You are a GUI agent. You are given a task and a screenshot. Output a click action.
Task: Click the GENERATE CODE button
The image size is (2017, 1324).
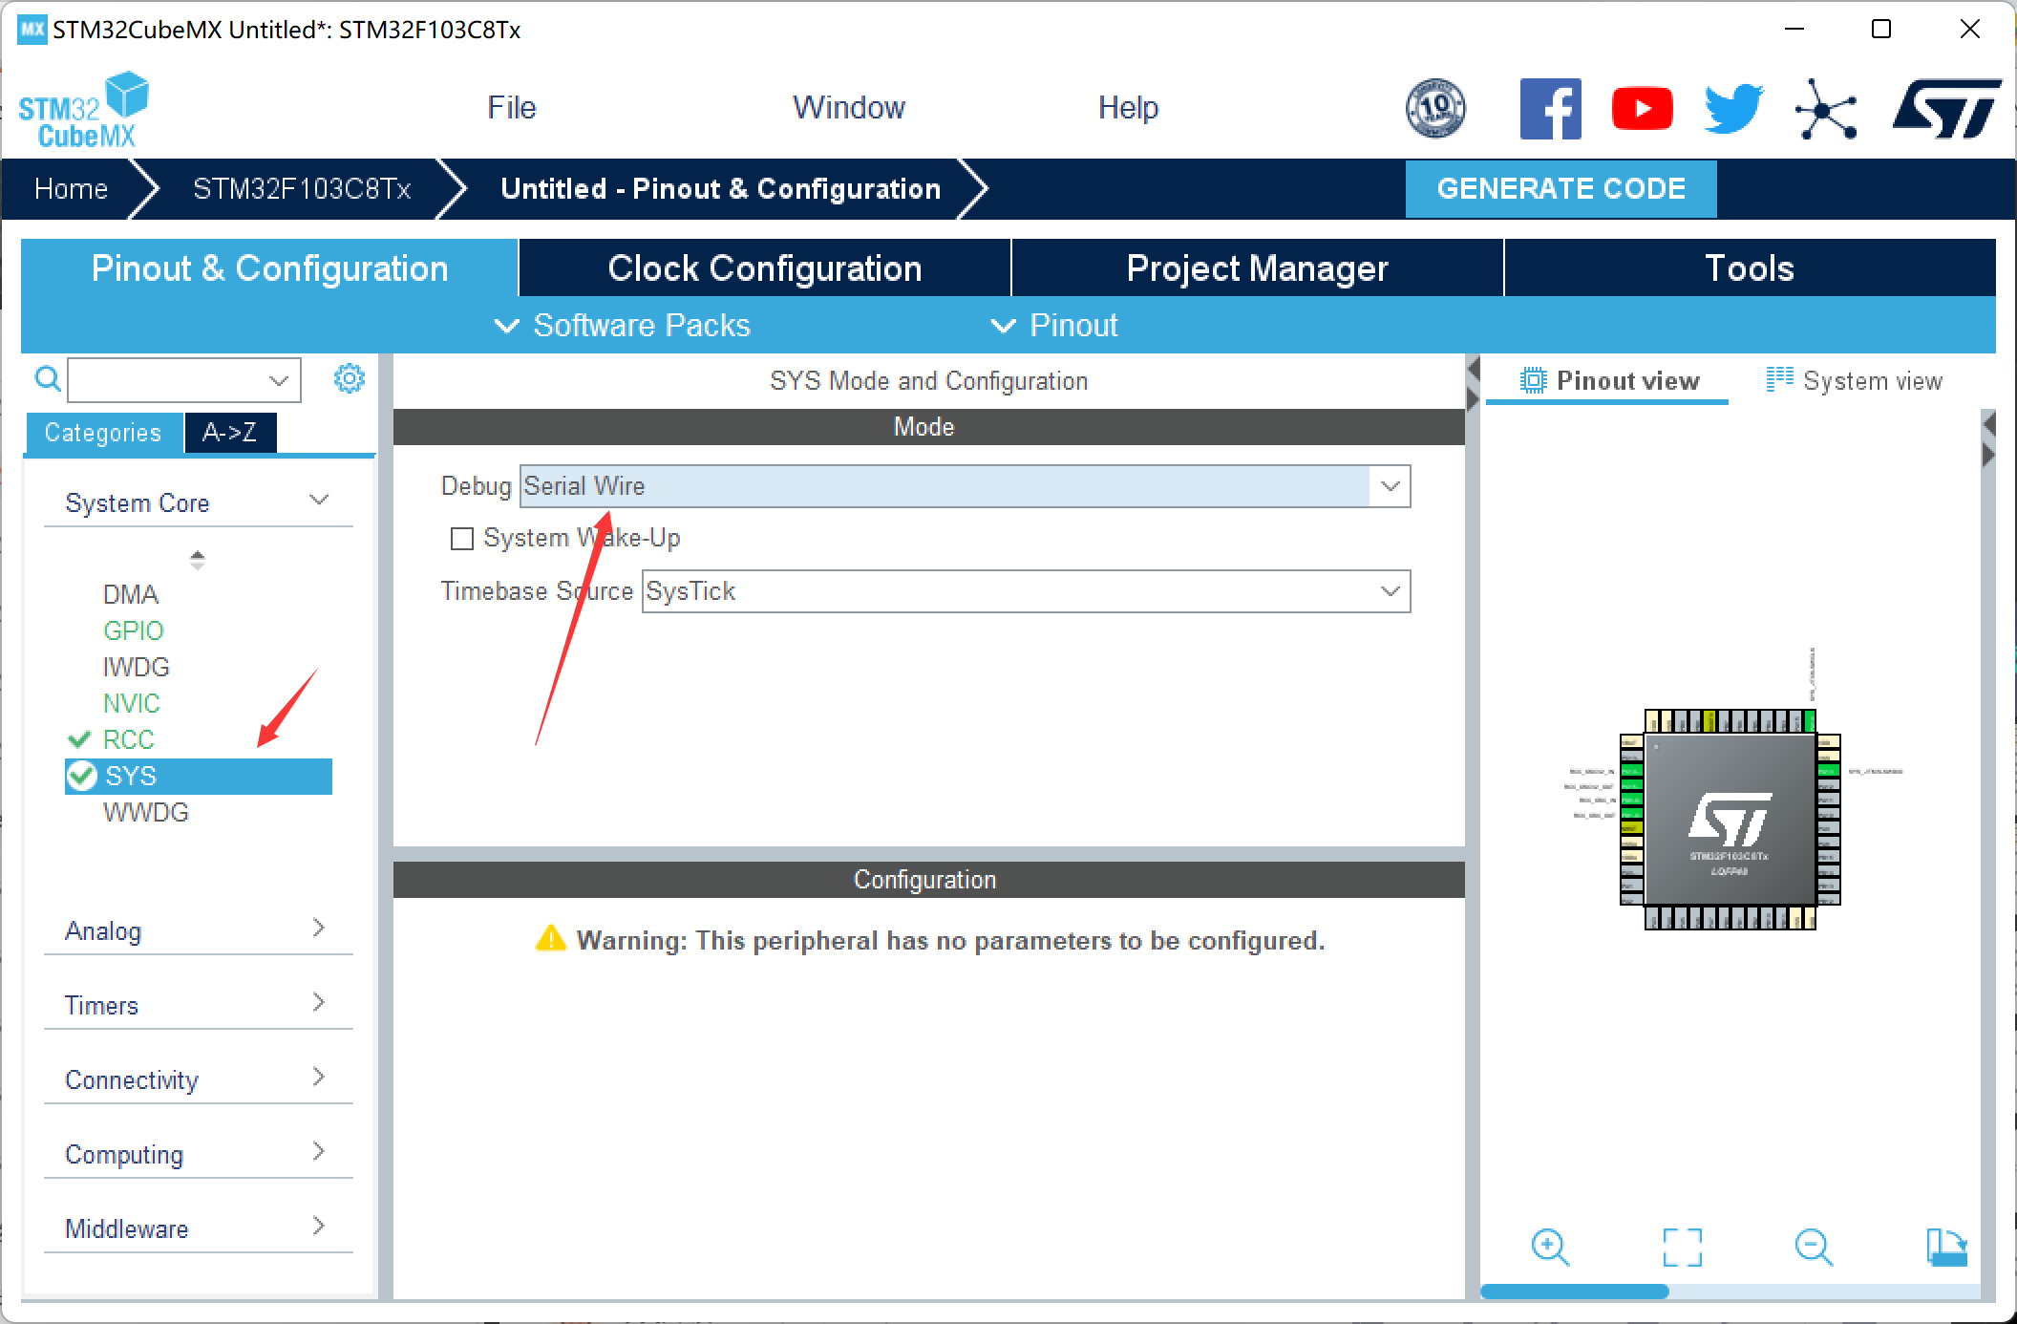(1561, 188)
